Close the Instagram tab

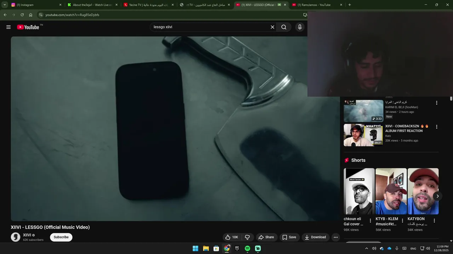(x=60, y=5)
